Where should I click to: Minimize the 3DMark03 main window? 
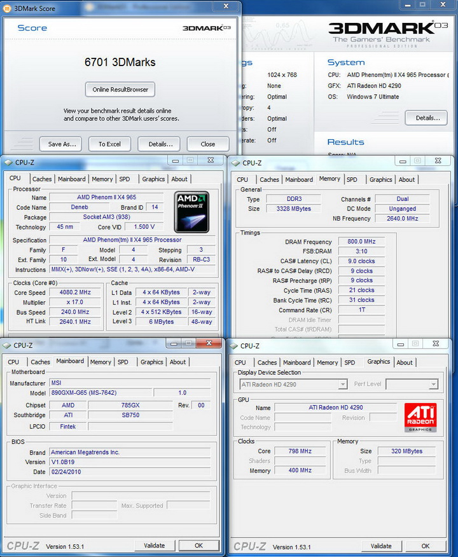408,5
